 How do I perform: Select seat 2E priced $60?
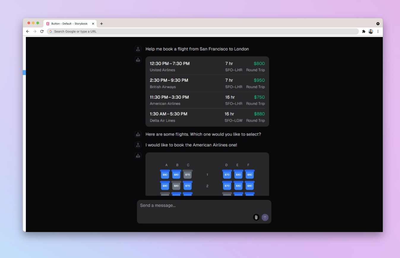[x=238, y=185]
